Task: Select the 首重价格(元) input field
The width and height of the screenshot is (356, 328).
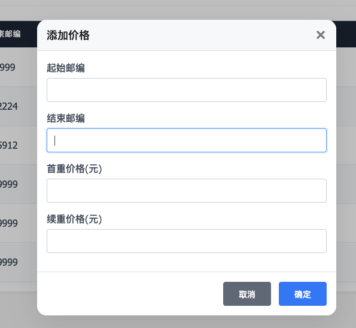Action: pyautogui.click(x=187, y=191)
